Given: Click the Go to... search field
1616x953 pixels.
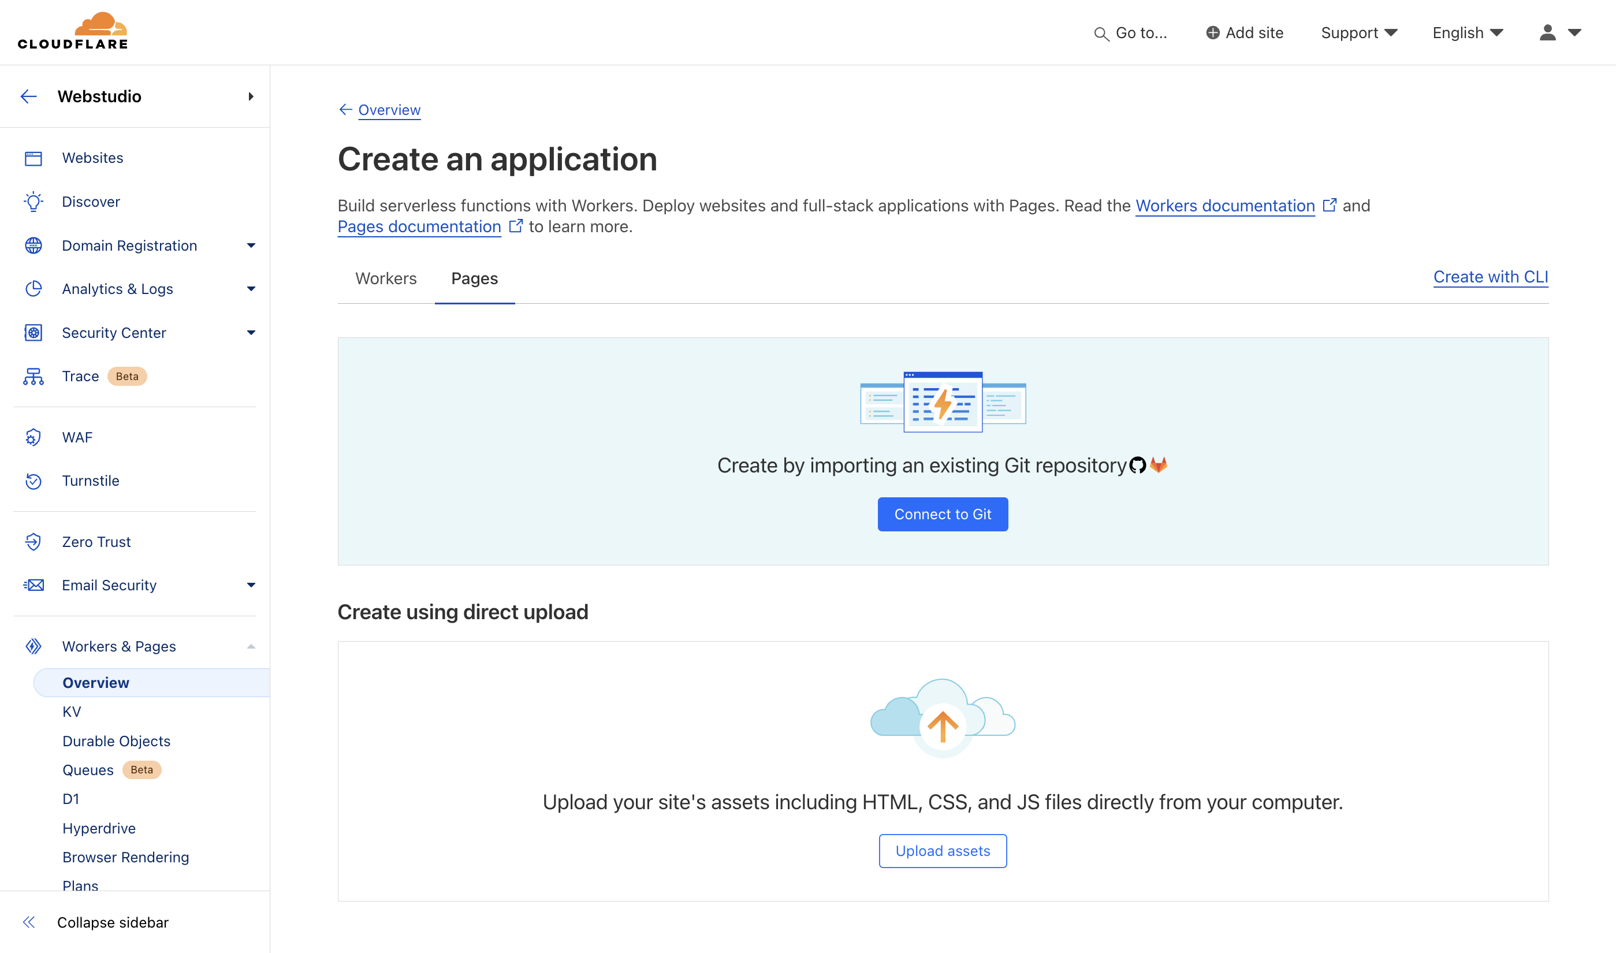Looking at the screenshot, I should point(1131,33).
